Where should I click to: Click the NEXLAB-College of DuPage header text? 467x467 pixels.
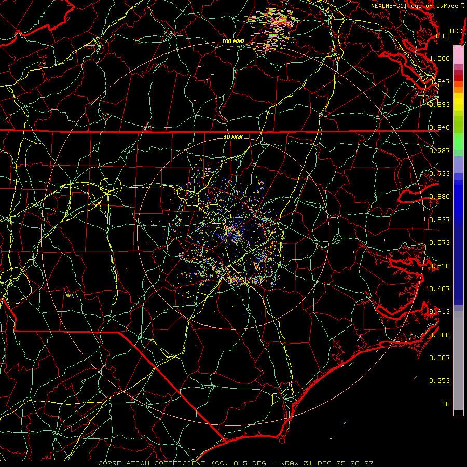[x=417, y=6]
